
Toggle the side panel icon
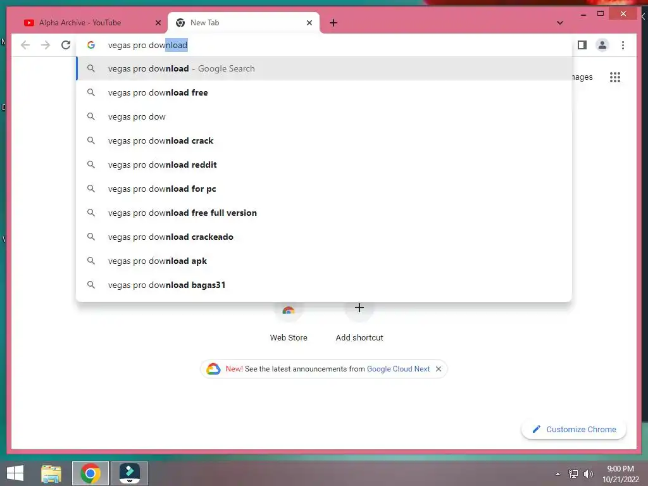582,45
